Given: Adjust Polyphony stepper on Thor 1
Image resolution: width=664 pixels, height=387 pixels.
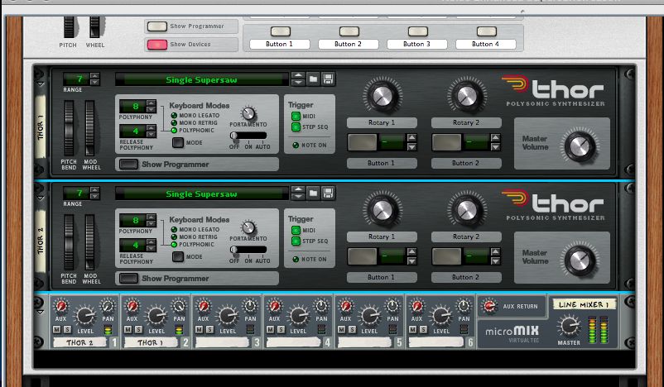Looking at the screenshot, I should point(152,106).
